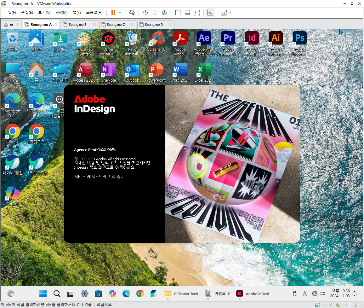
Task: Select the Revo Uninstaller icon
Action: click(132, 44)
